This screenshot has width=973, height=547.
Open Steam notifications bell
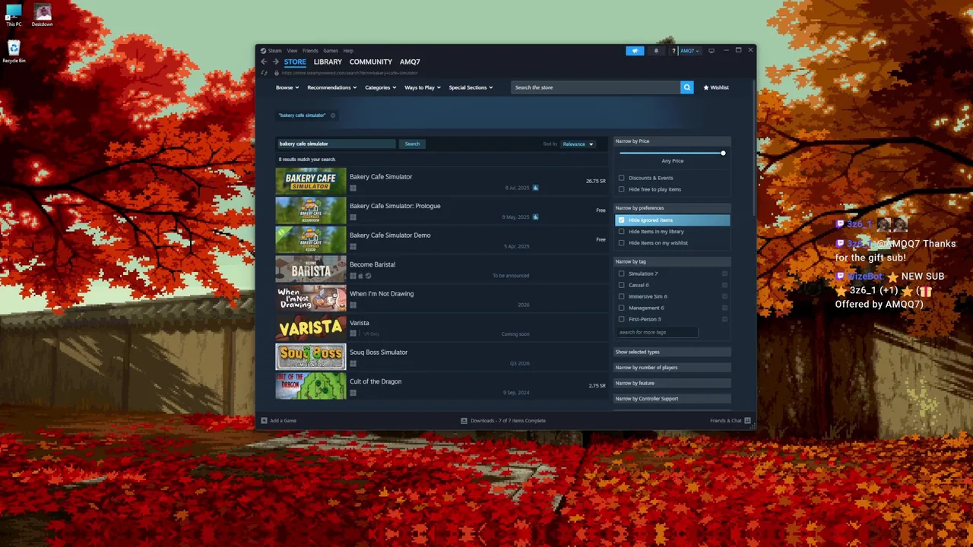656,51
